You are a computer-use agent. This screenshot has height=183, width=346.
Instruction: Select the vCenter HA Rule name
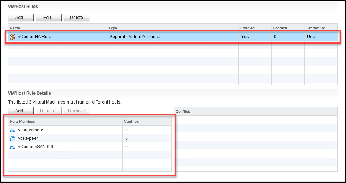(x=35, y=37)
